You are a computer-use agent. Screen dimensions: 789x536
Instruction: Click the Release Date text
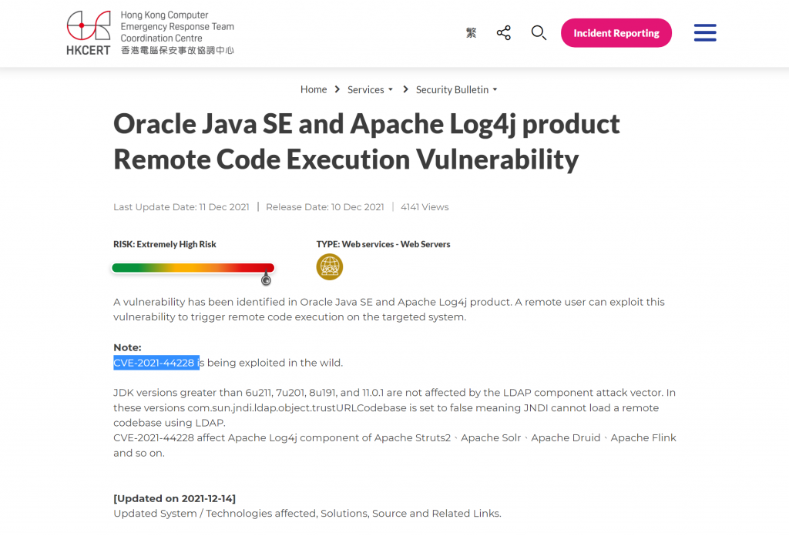(325, 207)
